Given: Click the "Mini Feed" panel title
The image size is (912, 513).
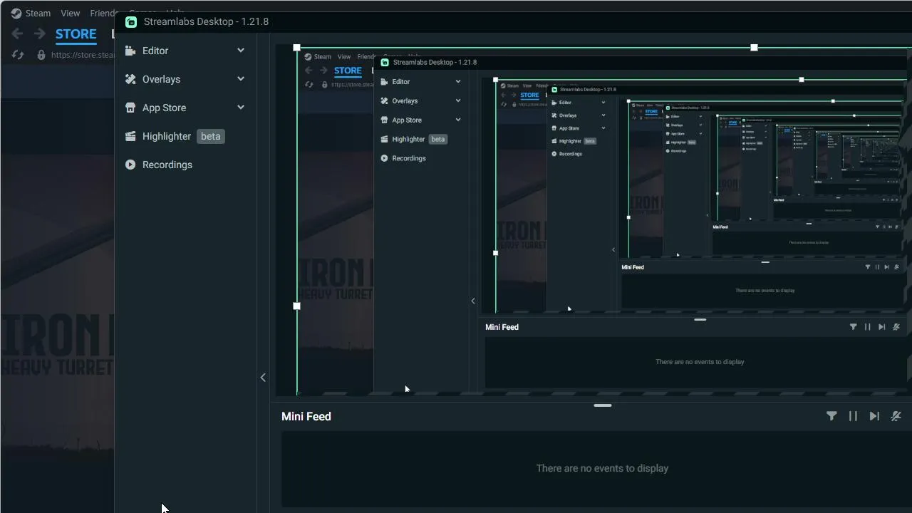Looking at the screenshot, I should coord(306,416).
